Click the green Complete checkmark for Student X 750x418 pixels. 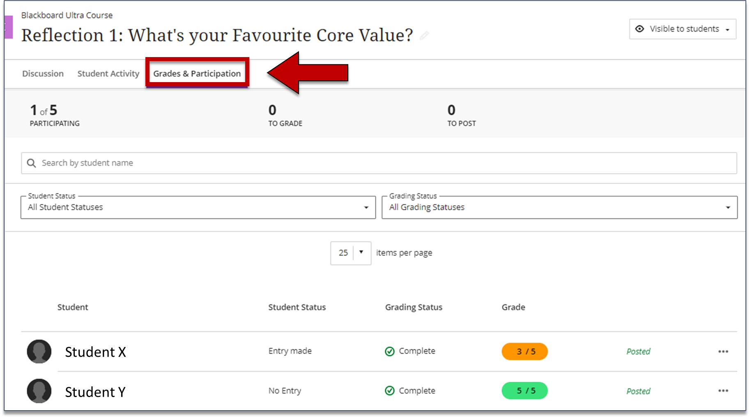pos(389,351)
